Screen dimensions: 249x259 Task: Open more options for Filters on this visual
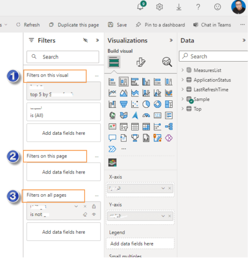click(96, 76)
